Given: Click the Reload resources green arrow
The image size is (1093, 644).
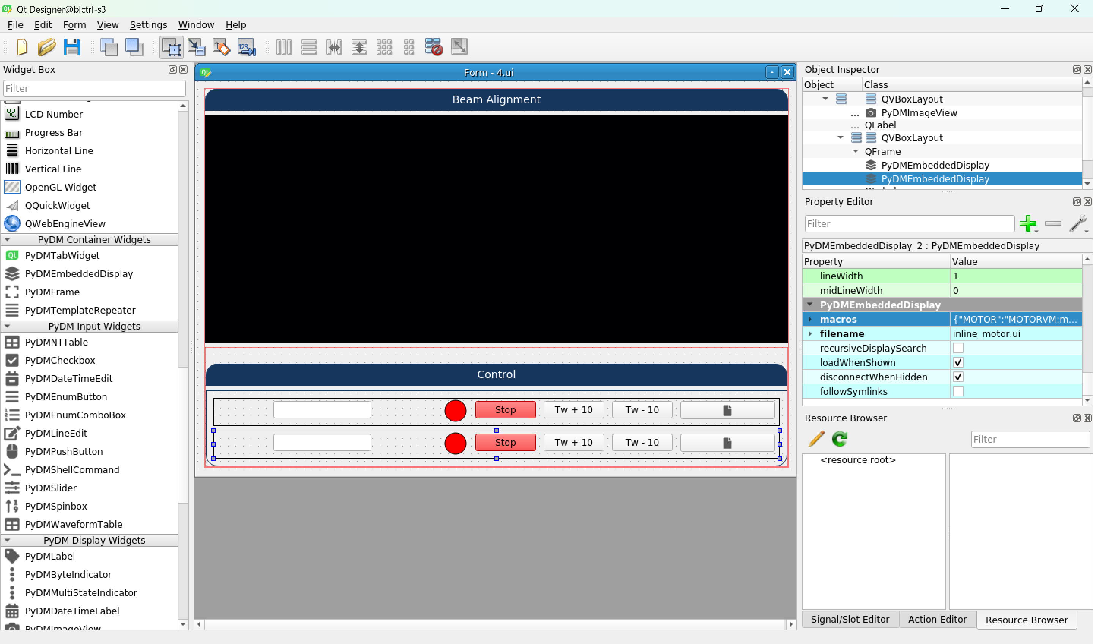Looking at the screenshot, I should click(x=840, y=439).
